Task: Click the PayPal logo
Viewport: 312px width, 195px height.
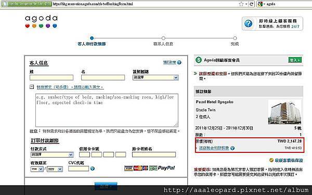Action: tap(166, 168)
